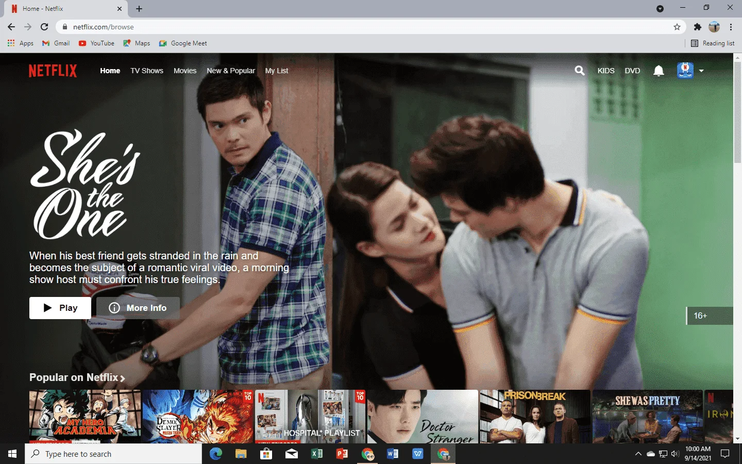Open the notifications bell

pyautogui.click(x=659, y=71)
